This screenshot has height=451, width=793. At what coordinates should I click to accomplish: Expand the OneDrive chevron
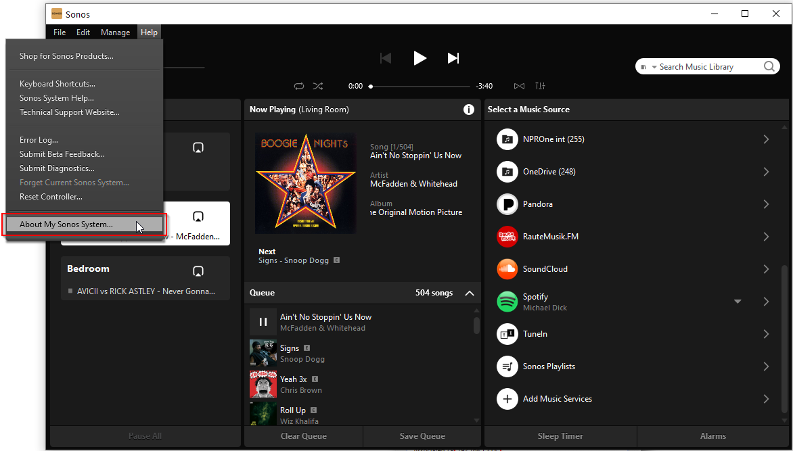click(766, 172)
